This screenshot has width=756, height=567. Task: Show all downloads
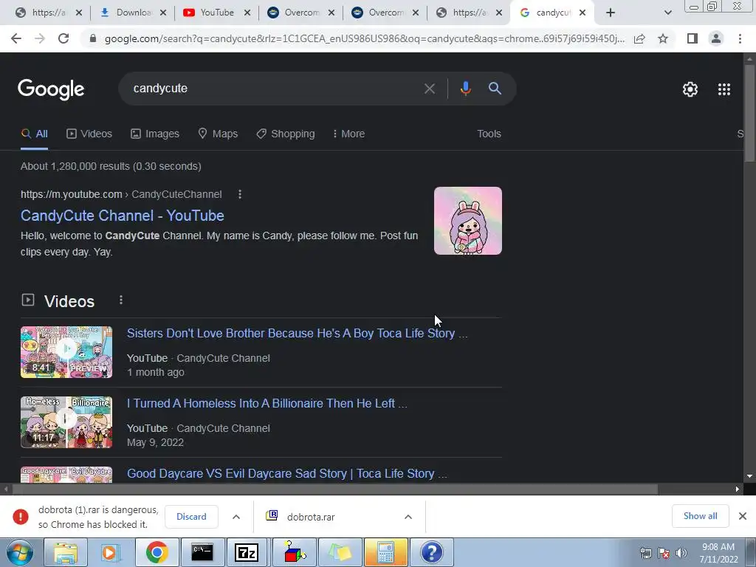pyautogui.click(x=700, y=516)
